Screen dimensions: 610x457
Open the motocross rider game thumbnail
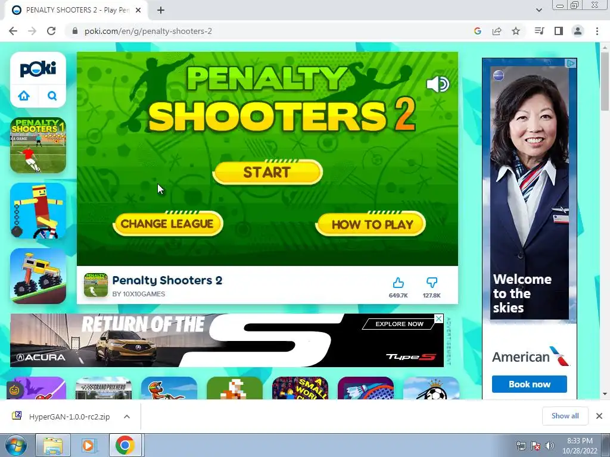coord(169,388)
